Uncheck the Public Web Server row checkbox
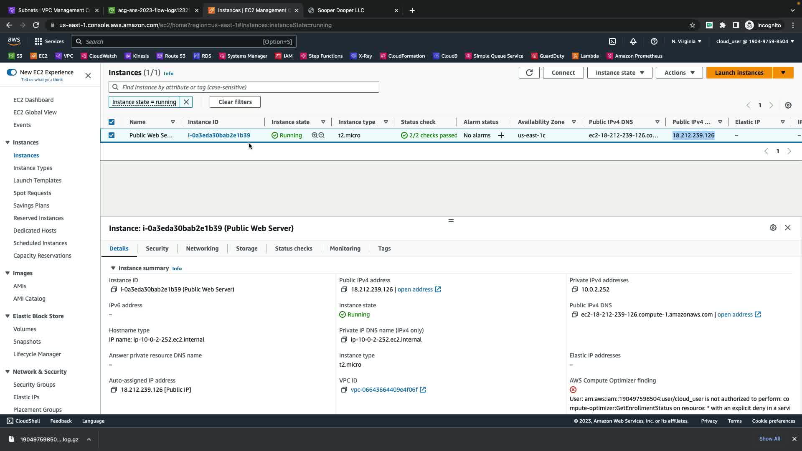Viewport: 802px width, 451px height. pos(112,135)
